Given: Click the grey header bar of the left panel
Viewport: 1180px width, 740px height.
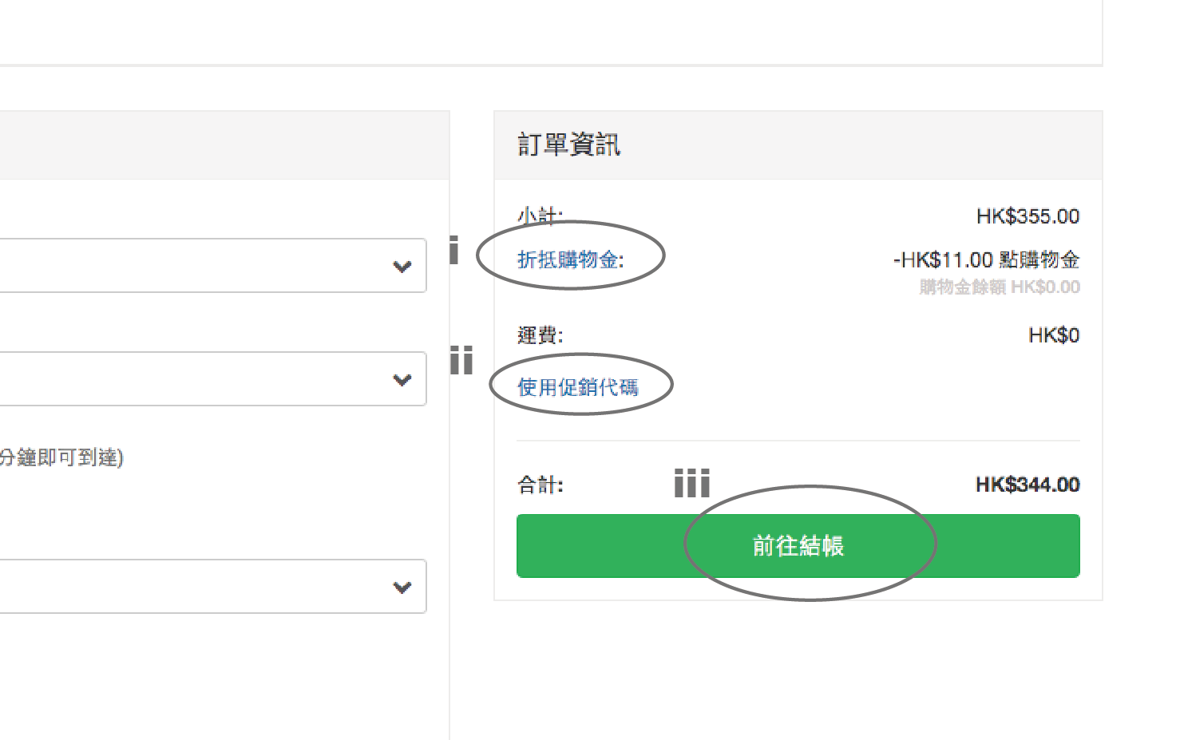Looking at the screenshot, I should (224, 145).
